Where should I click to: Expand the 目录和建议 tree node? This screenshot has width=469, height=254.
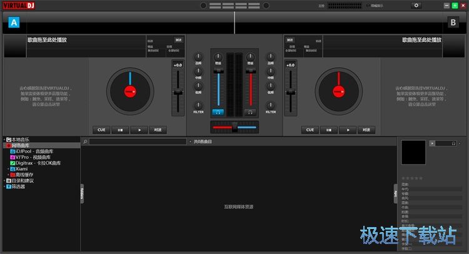(4, 181)
